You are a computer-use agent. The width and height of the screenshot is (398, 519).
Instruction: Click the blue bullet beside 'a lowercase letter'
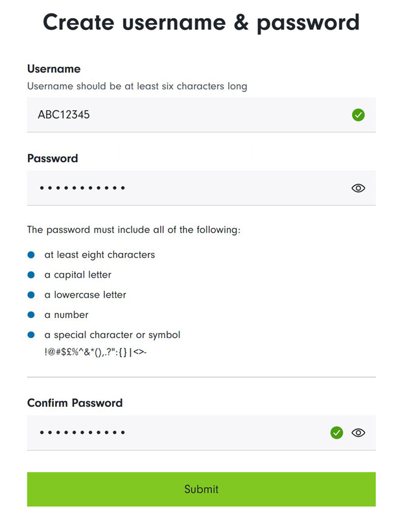[x=30, y=295]
